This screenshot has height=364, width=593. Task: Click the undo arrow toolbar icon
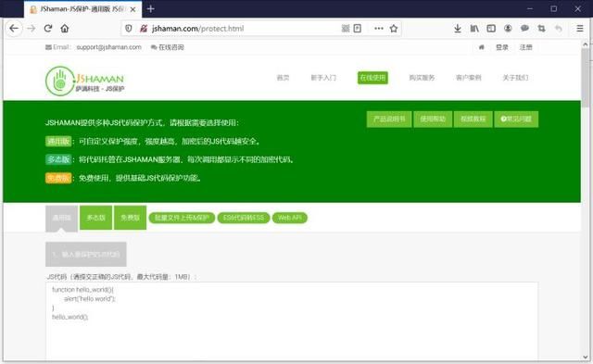click(558, 29)
